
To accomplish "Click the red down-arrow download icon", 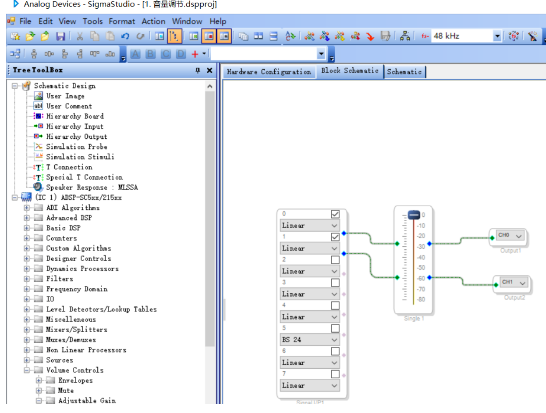I will [x=370, y=36].
